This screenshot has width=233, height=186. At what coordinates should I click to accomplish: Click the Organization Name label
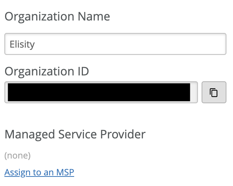click(57, 16)
